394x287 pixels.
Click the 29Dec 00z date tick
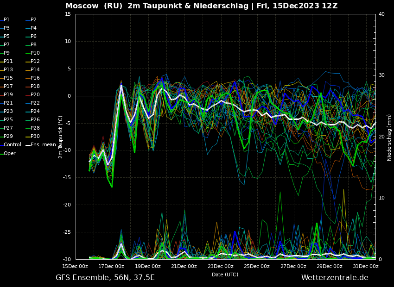pos(330,266)
